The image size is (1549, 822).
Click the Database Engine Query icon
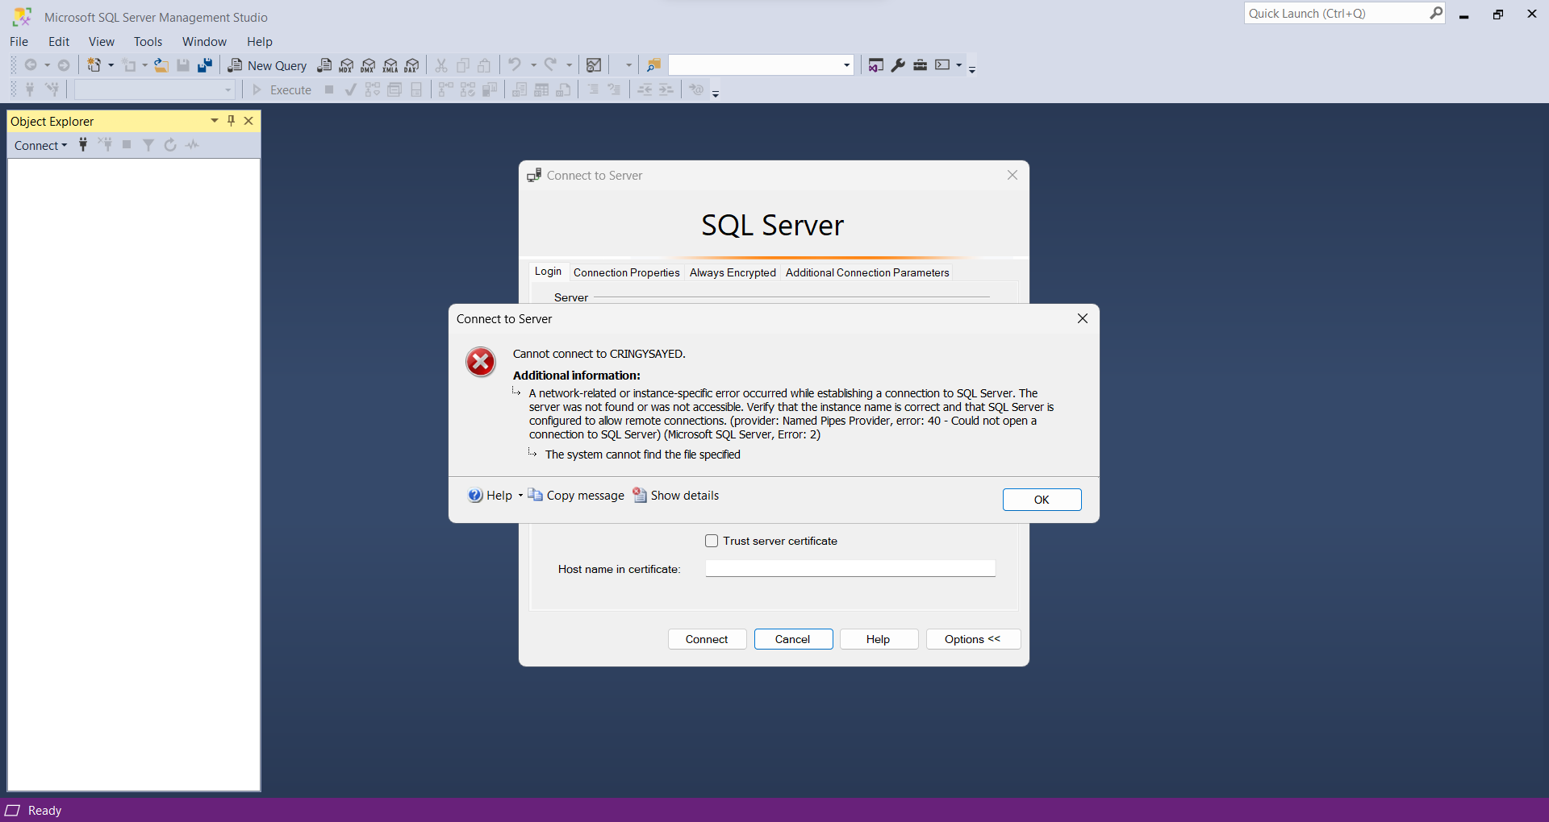click(324, 65)
